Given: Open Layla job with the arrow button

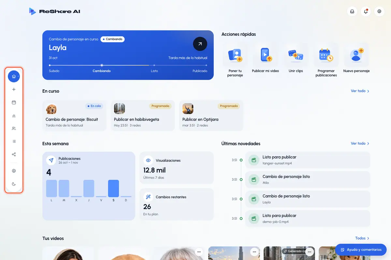Looking at the screenshot, I should 200,44.
